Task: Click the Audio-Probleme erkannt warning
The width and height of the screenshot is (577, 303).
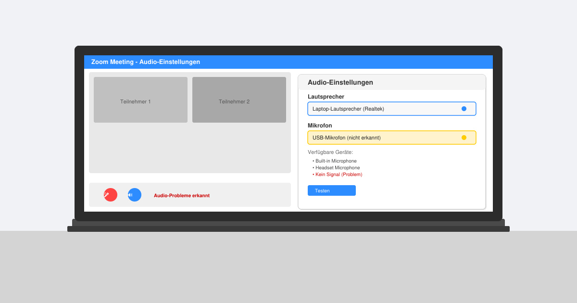Action: point(182,196)
